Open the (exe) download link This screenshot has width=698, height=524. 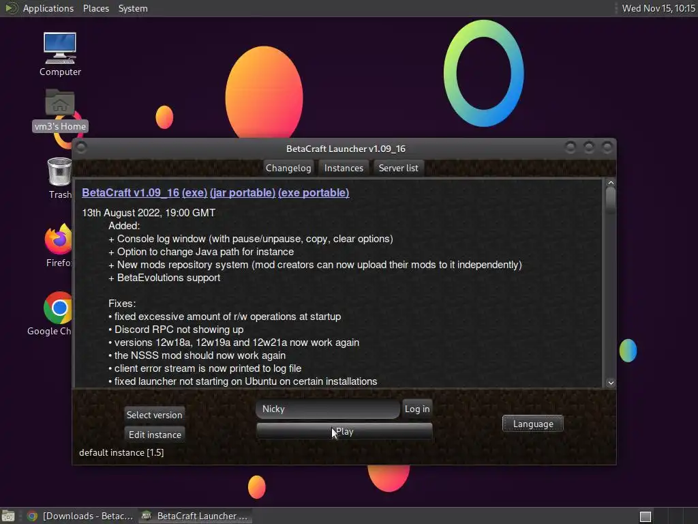194,192
